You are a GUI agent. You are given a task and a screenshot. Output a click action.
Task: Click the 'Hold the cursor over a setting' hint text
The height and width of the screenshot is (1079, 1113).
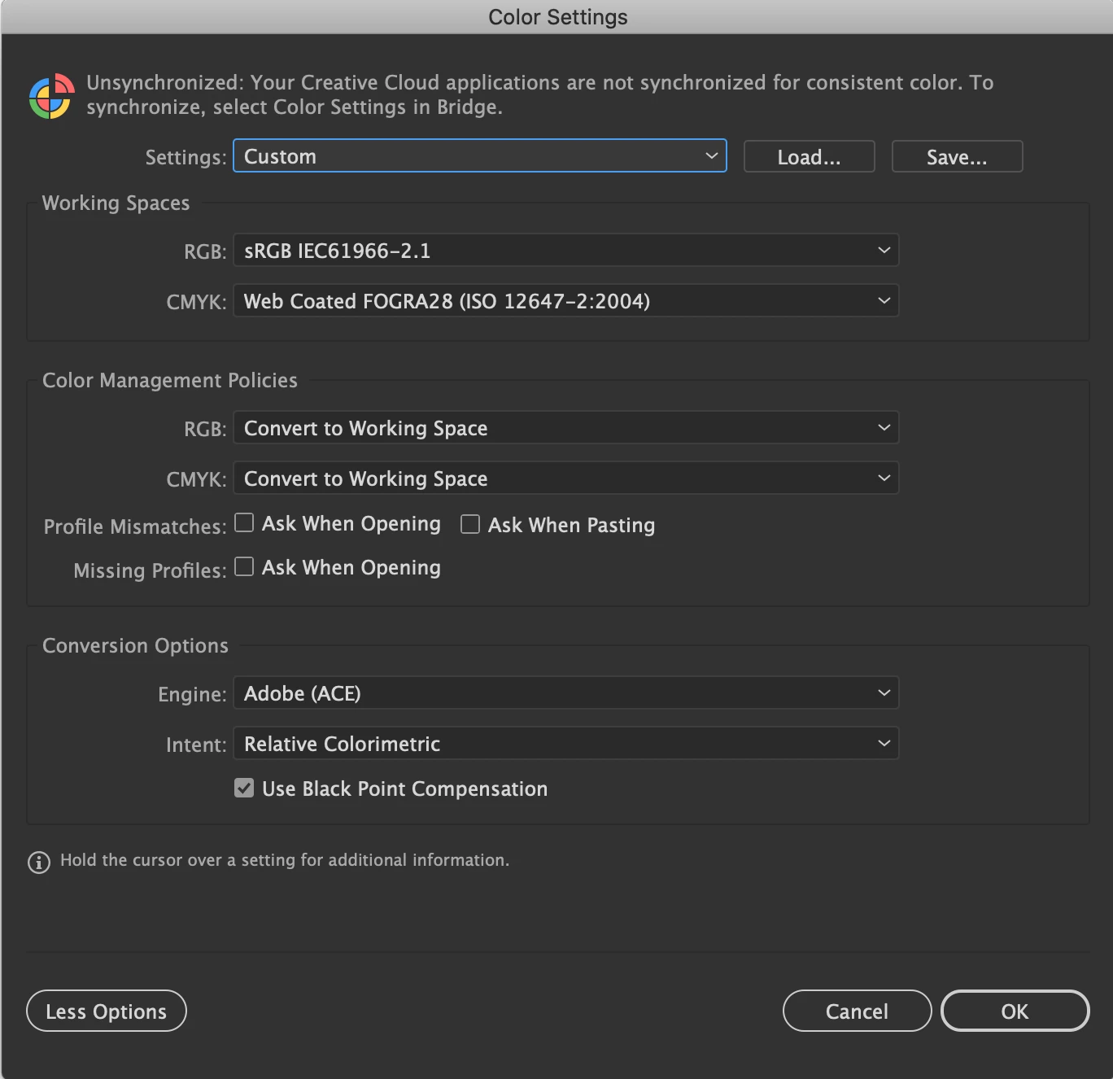[x=285, y=860]
